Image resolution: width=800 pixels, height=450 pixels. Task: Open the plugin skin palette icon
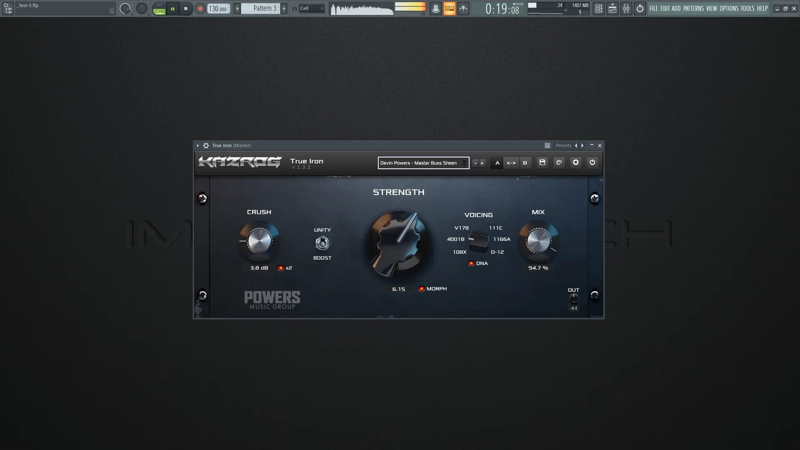(559, 162)
